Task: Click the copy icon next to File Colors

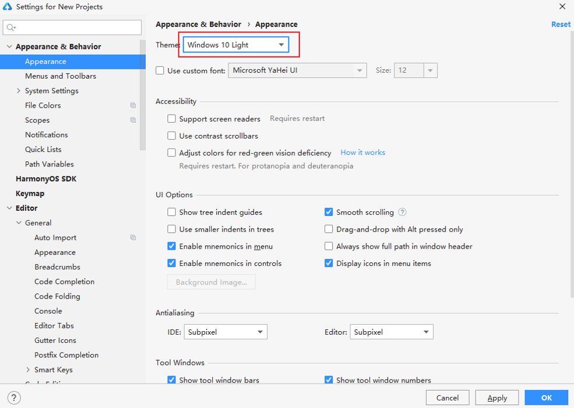Action: click(x=133, y=105)
